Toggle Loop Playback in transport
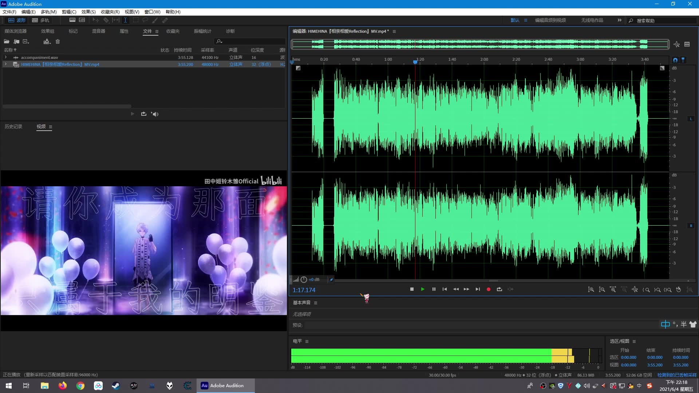699x393 pixels. [x=499, y=290]
